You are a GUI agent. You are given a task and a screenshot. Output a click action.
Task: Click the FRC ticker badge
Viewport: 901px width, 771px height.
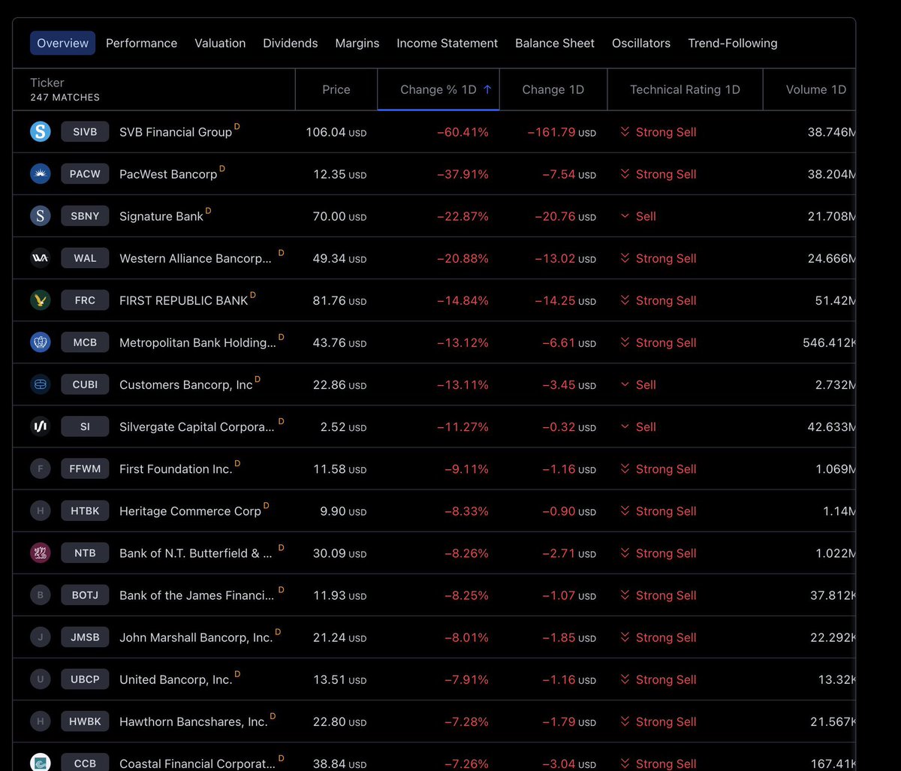(x=85, y=300)
